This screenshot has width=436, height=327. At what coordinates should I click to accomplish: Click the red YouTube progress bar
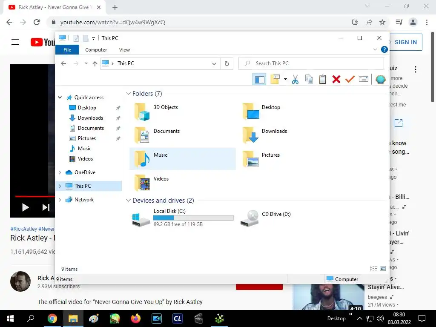tap(35, 196)
